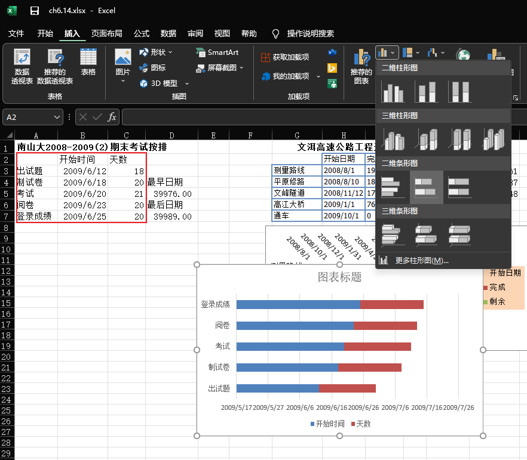
Task: Switch to the 数据 tab
Action: [168, 33]
